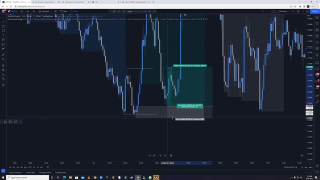Select the ruler measure tool
This screenshot has height=180, width=320.
[3, 54]
